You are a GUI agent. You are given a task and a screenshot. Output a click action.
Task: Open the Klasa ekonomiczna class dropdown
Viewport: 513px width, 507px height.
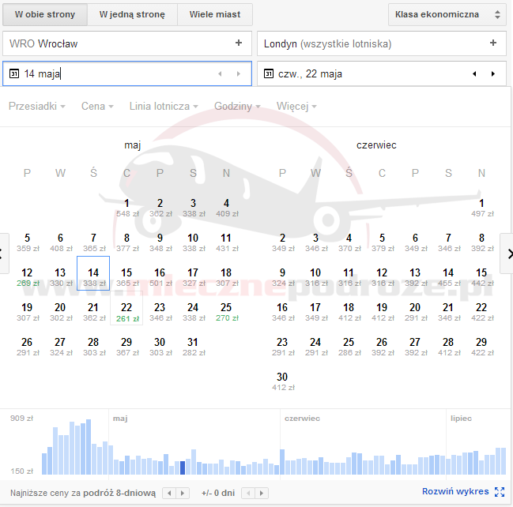(x=447, y=14)
